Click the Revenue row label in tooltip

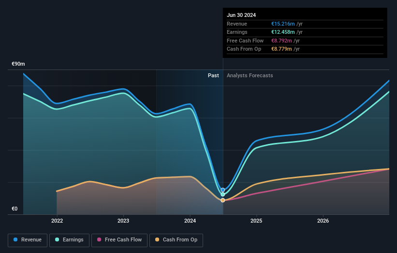[x=237, y=24]
